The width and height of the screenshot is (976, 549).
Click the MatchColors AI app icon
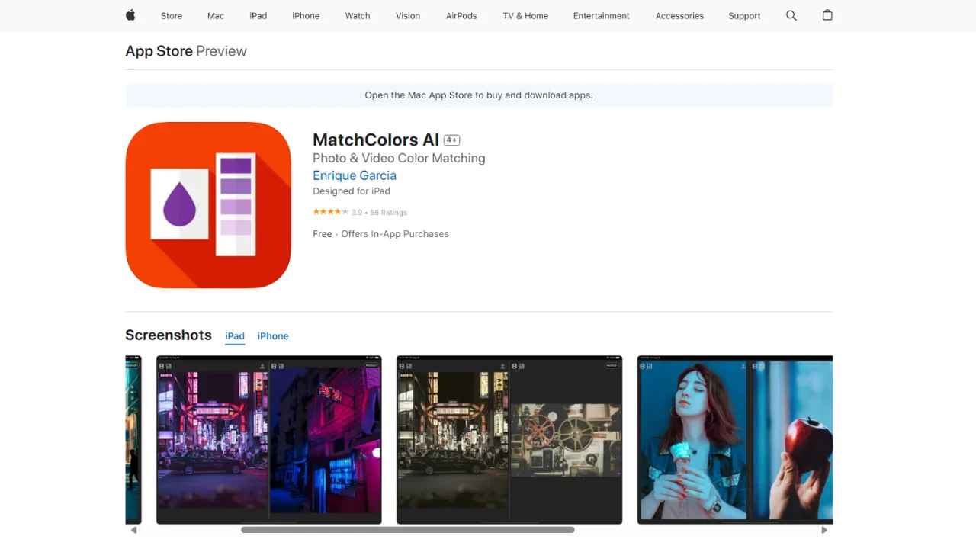pyautogui.click(x=208, y=205)
